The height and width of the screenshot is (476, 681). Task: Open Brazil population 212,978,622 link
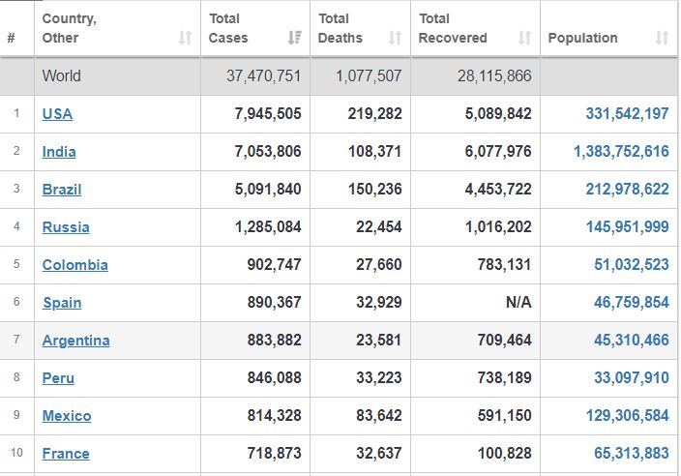pyautogui.click(x=627, y=190)
